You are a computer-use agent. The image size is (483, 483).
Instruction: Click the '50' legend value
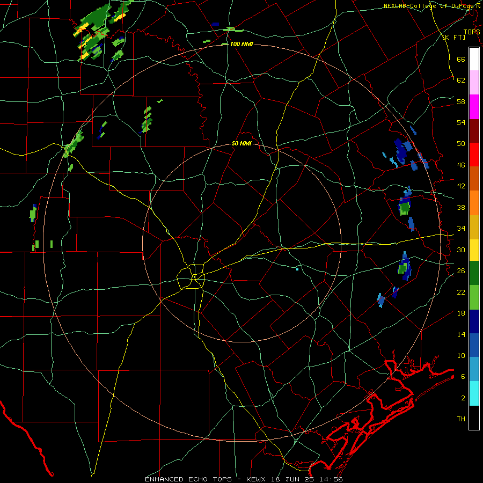coord(461,143)
